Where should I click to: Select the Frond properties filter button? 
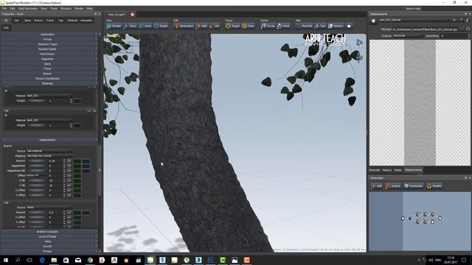click(50, 21)
